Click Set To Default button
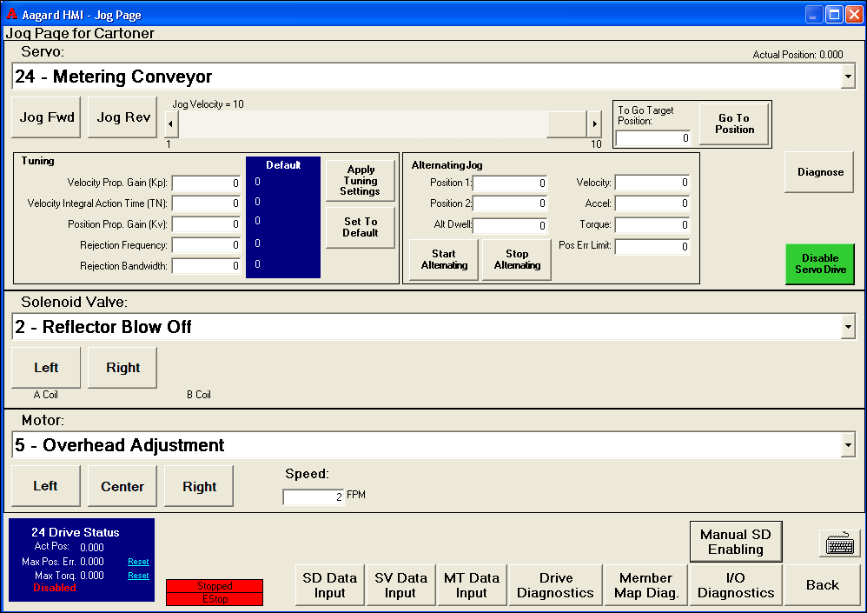 tap(361, 228)
